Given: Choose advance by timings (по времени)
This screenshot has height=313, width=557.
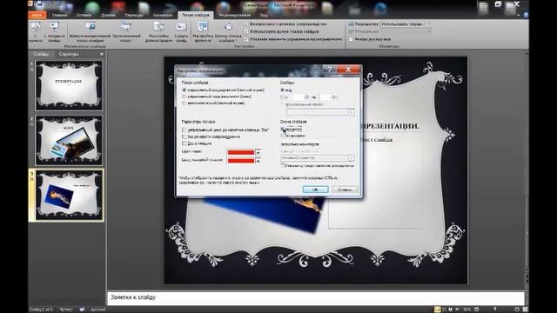Looking at the screenshot, I should pos(283,136).
